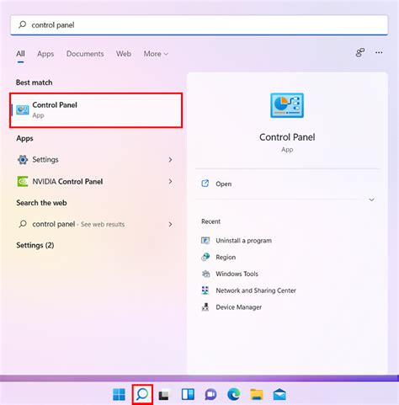The height and width of the screenshot is (405, 399).
Task: Select the Control Panel best match result
Action: tap(96, 110)
